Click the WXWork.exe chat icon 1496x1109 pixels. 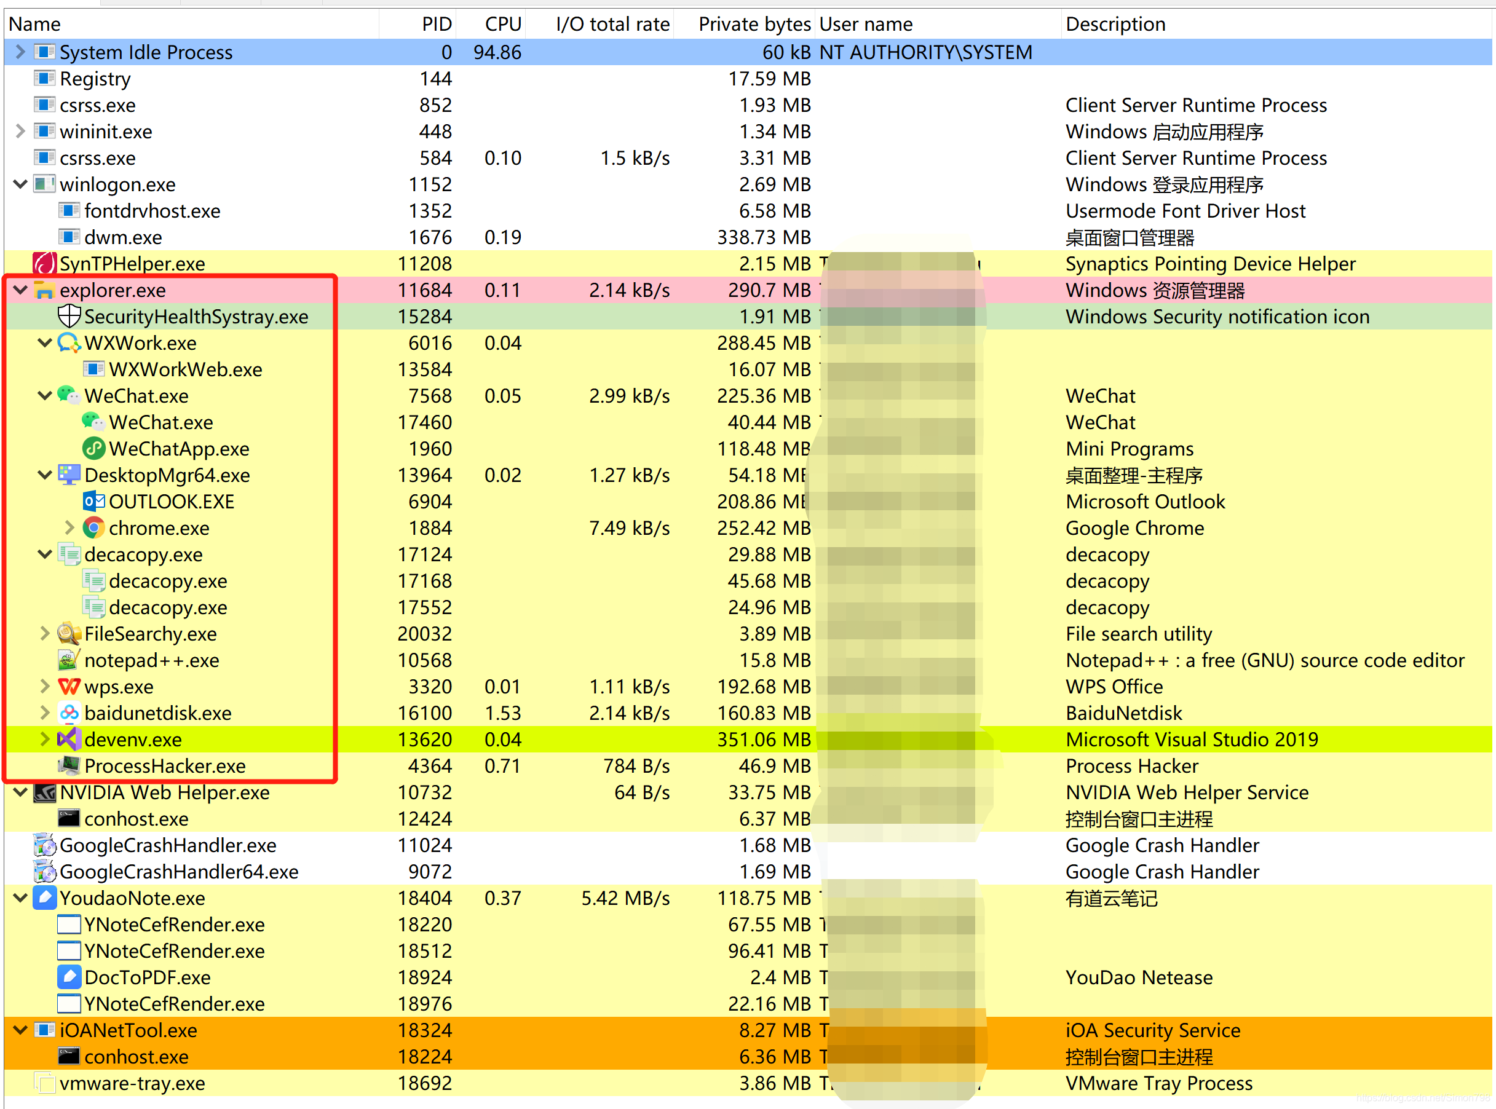69,343
